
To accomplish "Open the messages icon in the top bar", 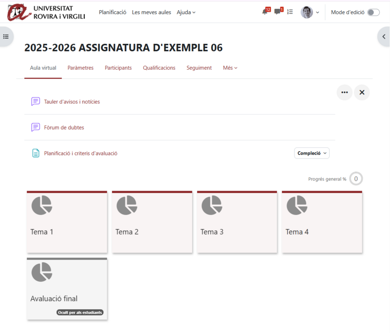I will click(278, 12).
